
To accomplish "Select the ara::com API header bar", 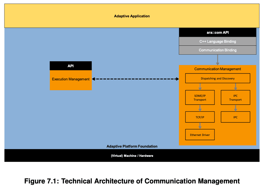I will [x=218, y=32].
